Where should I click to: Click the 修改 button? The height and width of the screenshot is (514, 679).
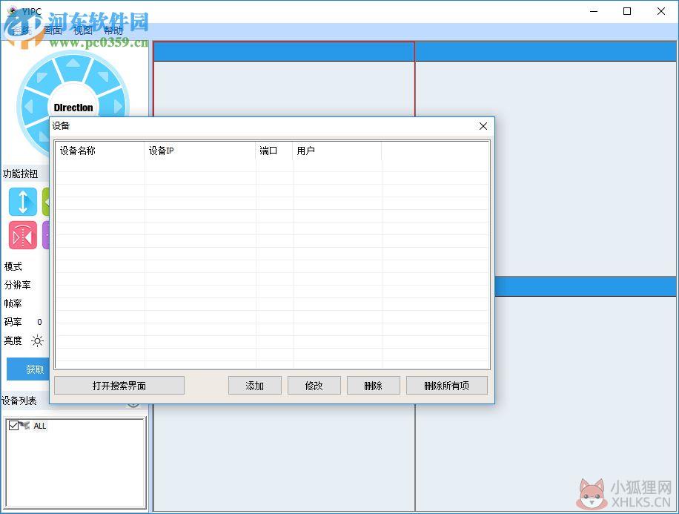(x=314, y=385)
